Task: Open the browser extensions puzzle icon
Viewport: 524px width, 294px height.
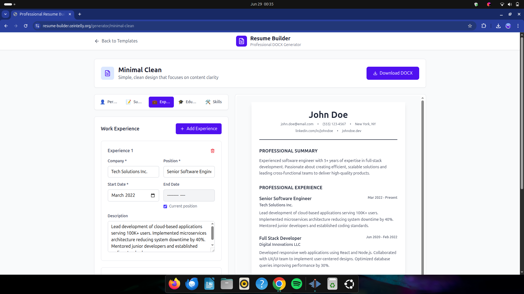Action: (484, 26)
